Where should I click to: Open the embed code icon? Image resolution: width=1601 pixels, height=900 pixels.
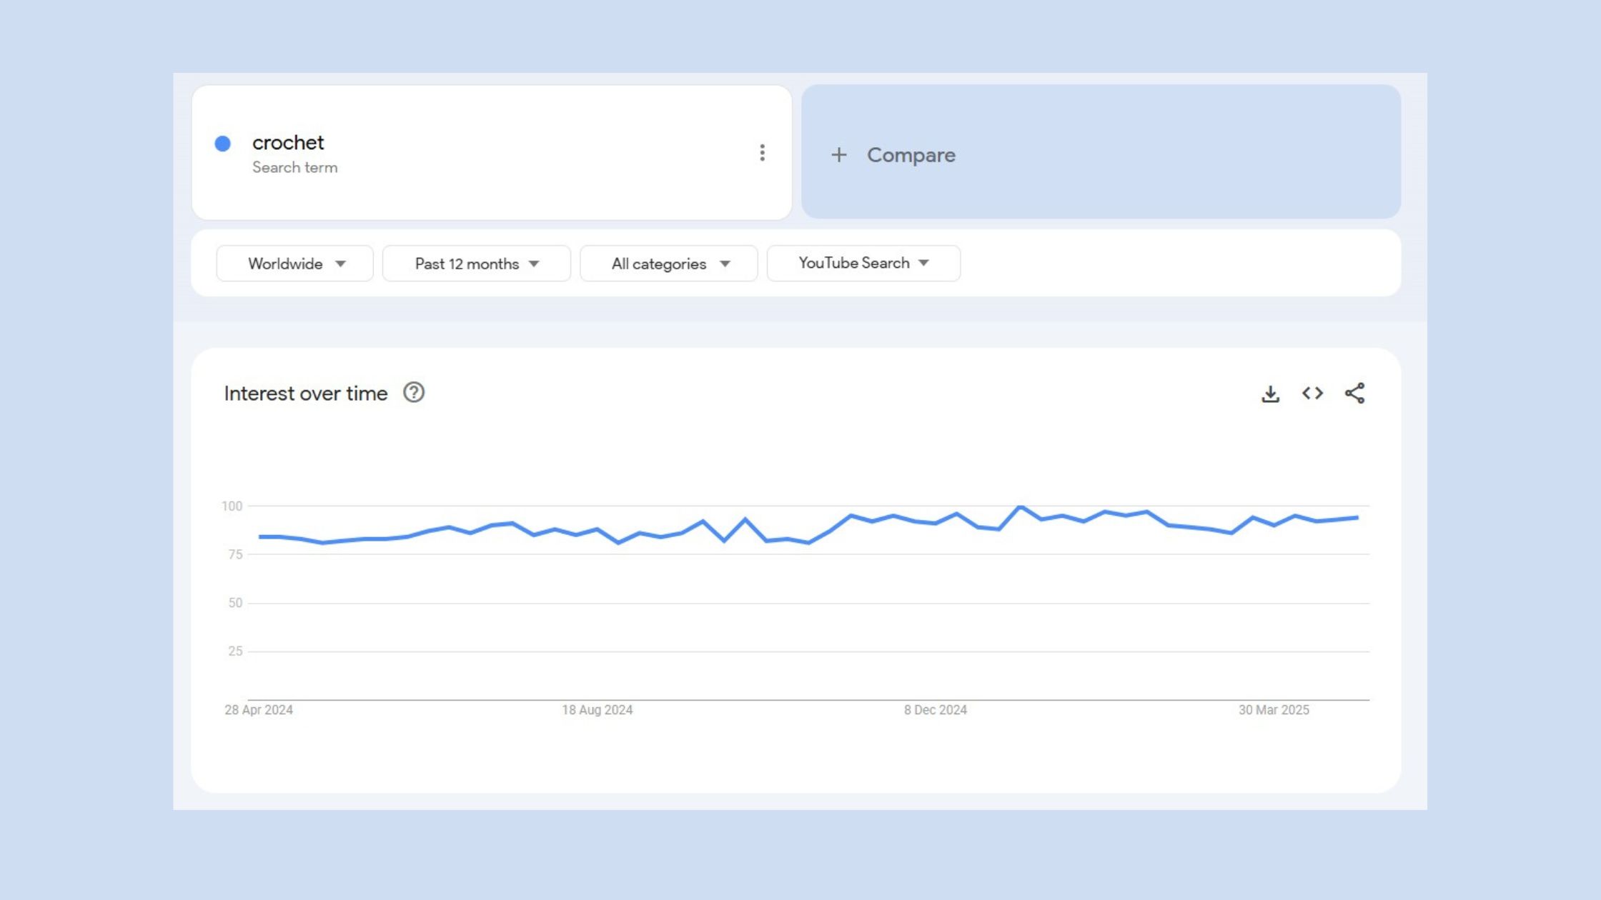pyautogui.click(x=1312, y=394)
